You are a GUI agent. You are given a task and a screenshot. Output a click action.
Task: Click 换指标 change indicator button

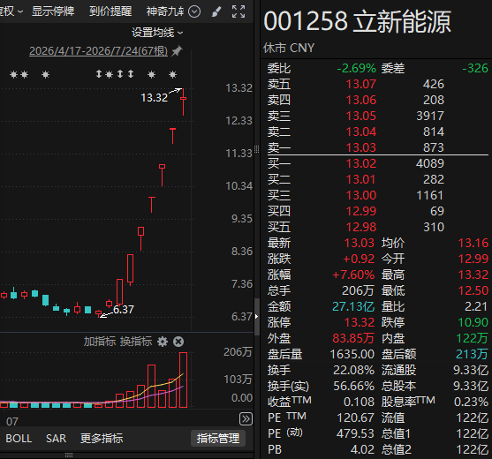[x=136, y=342]
